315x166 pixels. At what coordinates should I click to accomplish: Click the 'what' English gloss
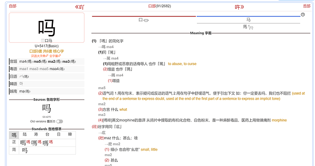pos(123,110)
